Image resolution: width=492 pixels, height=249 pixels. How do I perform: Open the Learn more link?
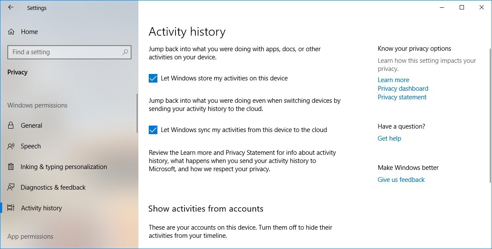tap(393, 80)
